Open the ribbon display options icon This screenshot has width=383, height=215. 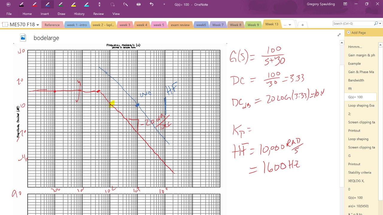pyautogui.click(x=345, y=4)
